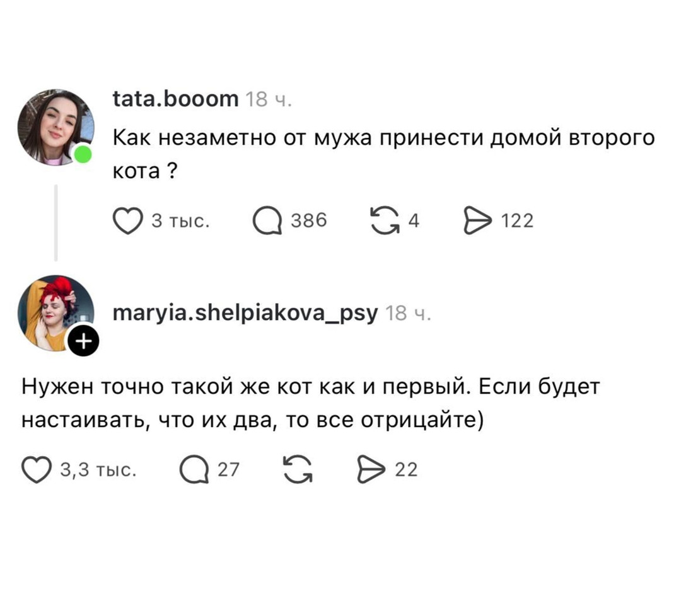Click the 122 shares count
The height and width of the screenshot is (611, 681).
517,221
